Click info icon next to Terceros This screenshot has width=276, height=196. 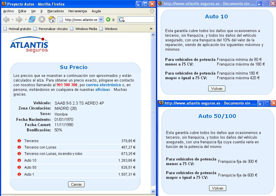[19, 141]
